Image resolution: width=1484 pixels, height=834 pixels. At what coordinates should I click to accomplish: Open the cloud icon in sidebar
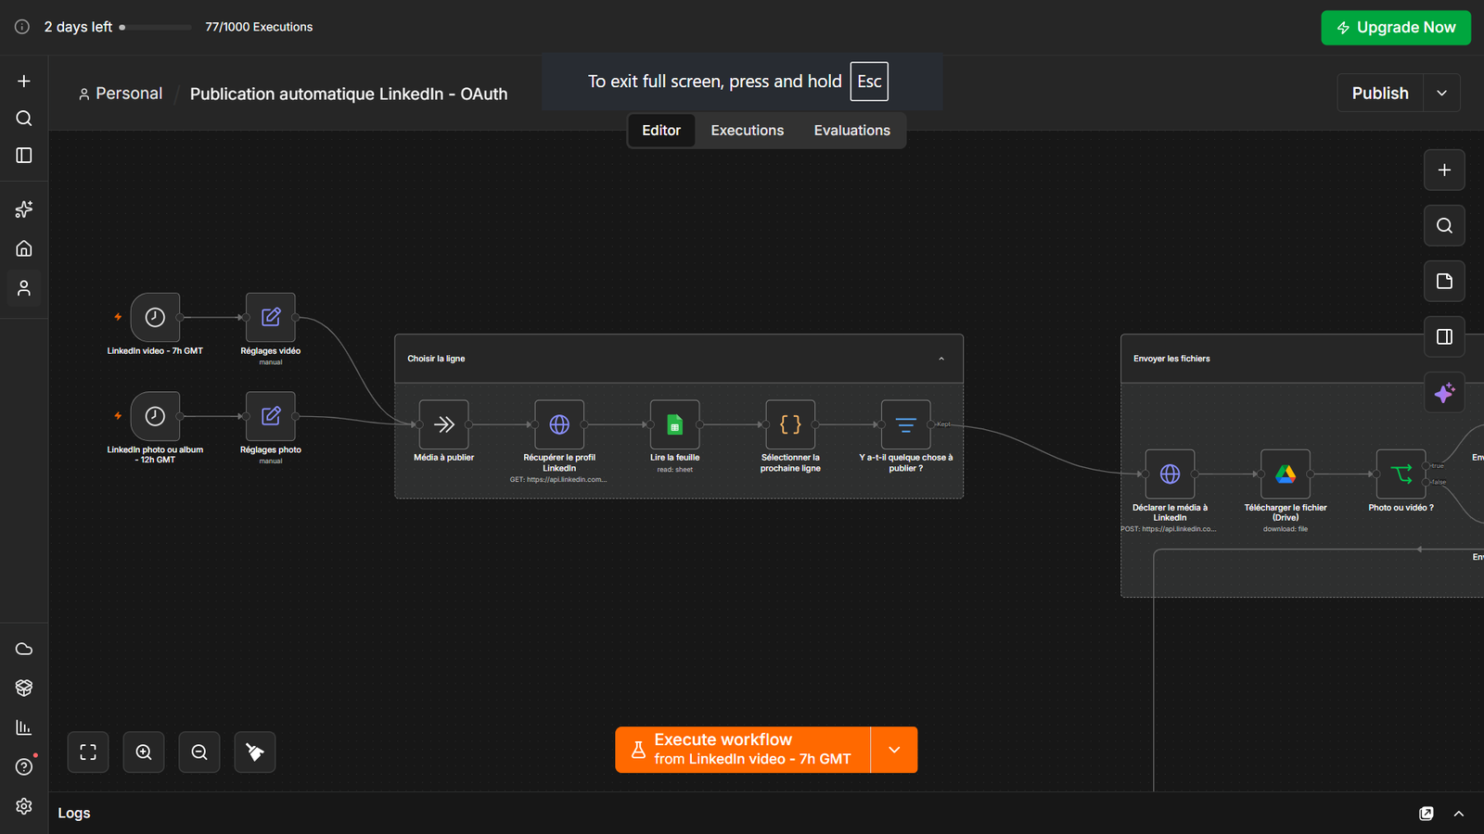click(24, 649)
